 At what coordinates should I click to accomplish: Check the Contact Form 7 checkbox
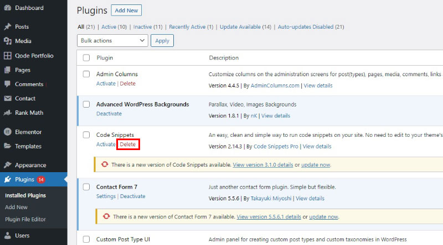86,187
